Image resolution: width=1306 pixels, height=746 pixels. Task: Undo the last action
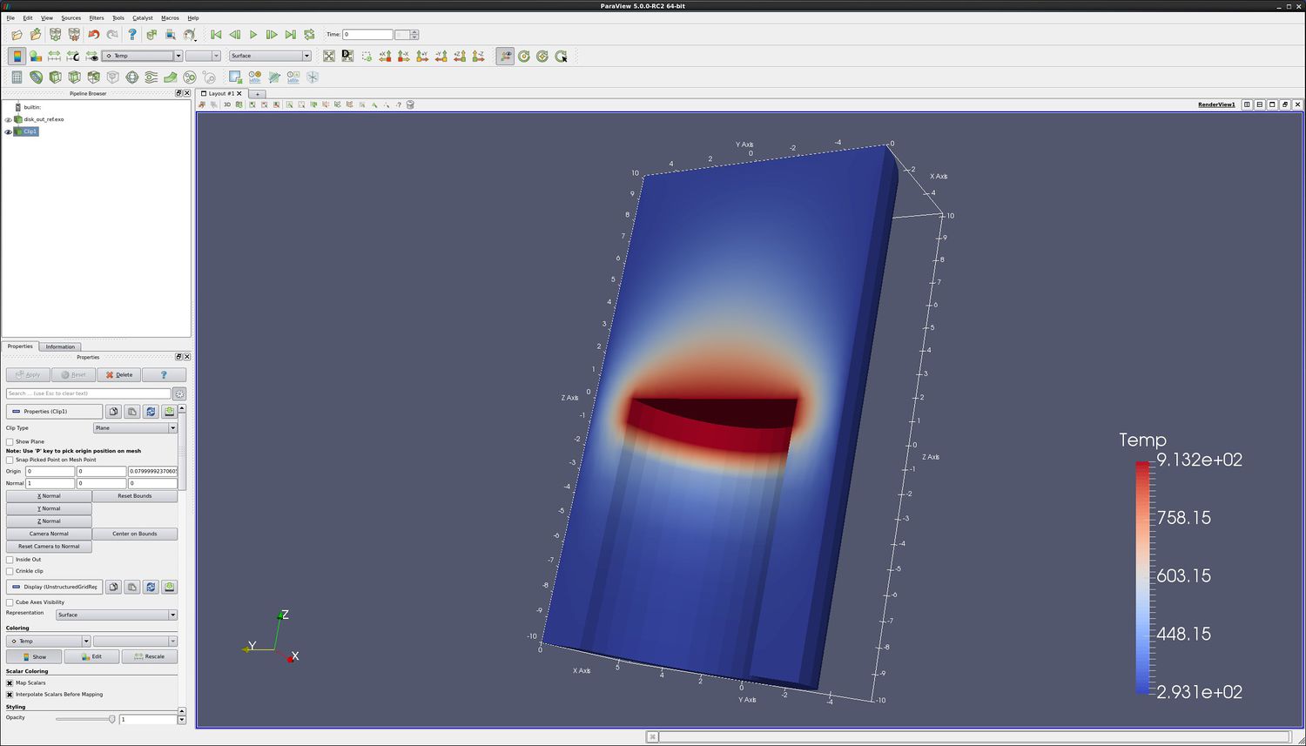(93, 35)
